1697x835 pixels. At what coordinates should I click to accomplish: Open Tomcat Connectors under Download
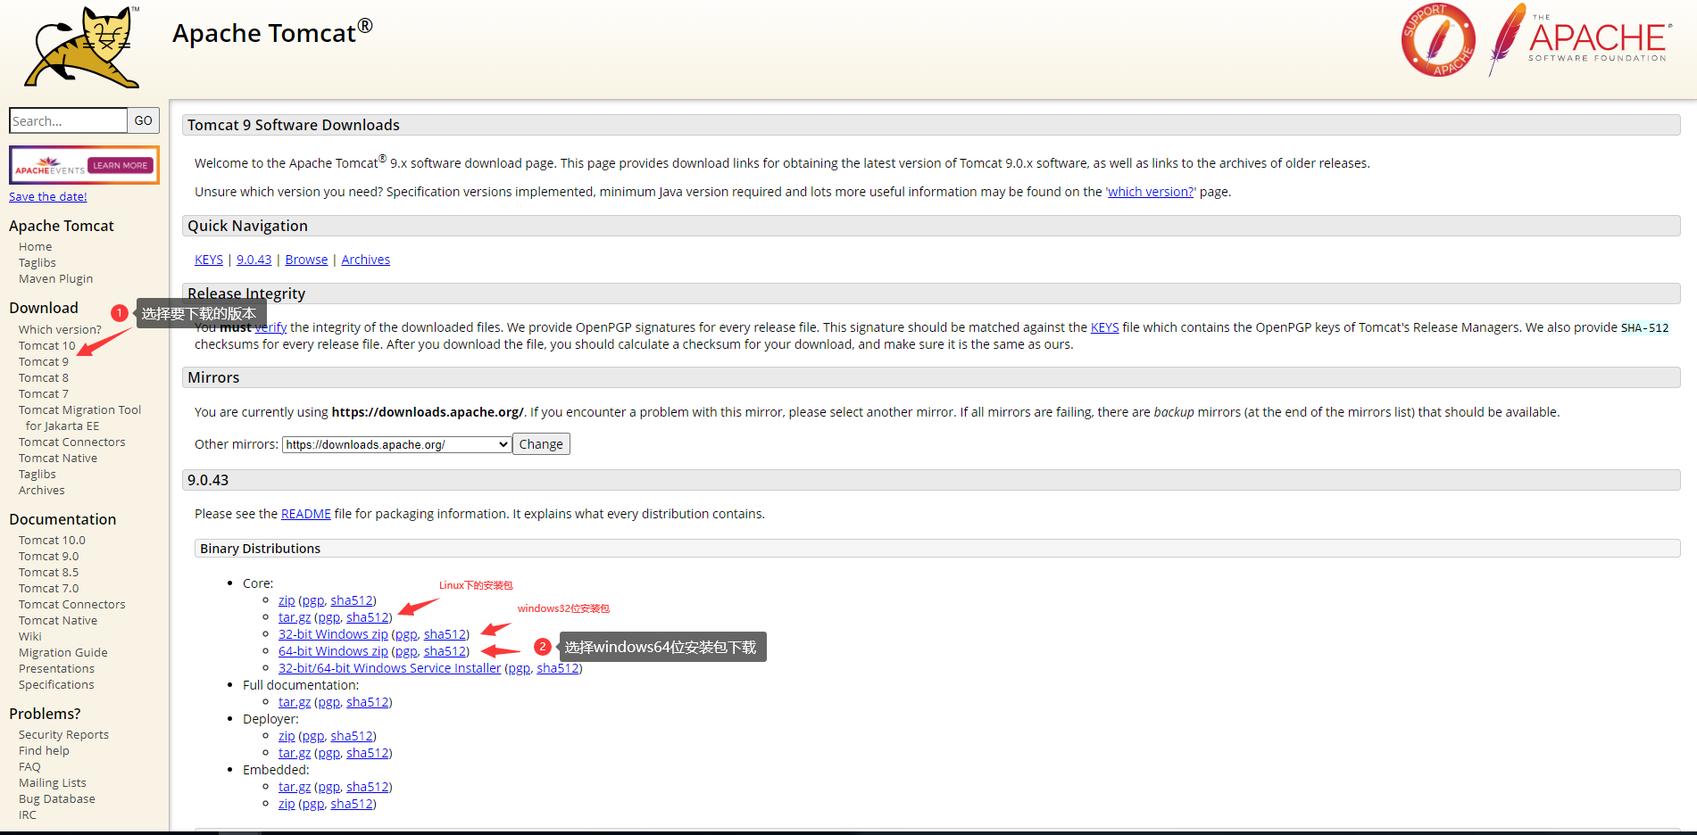click(72, 442)
